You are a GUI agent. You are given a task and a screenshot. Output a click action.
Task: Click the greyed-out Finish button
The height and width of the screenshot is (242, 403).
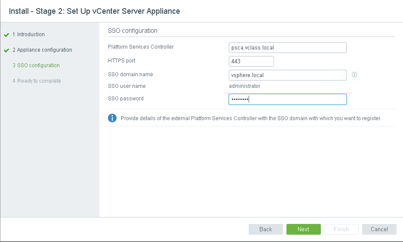(341, 229)
